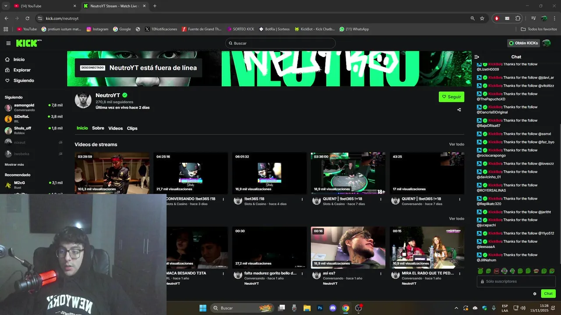Viewport: 561px width, 315px height.
Task: Click Ver todo for Videos de streams
Action: 457,144
